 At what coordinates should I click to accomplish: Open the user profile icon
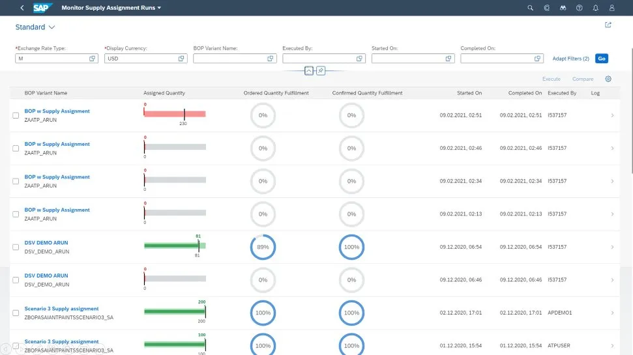[611, 8]
